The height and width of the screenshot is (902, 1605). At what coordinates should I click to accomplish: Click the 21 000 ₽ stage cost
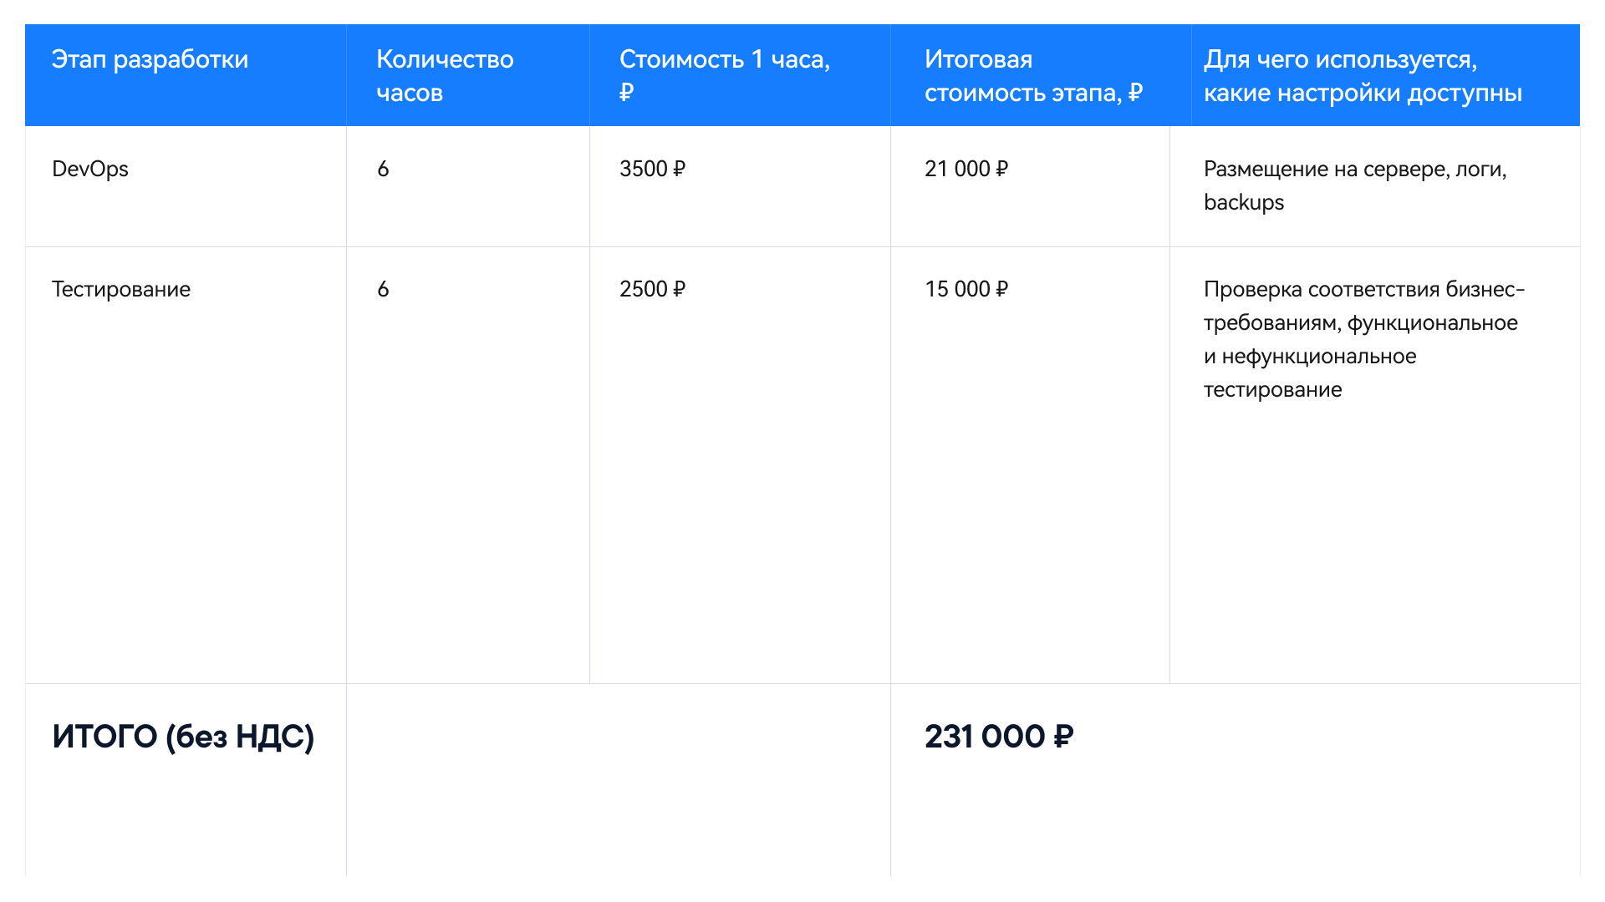tap(966, 169)
